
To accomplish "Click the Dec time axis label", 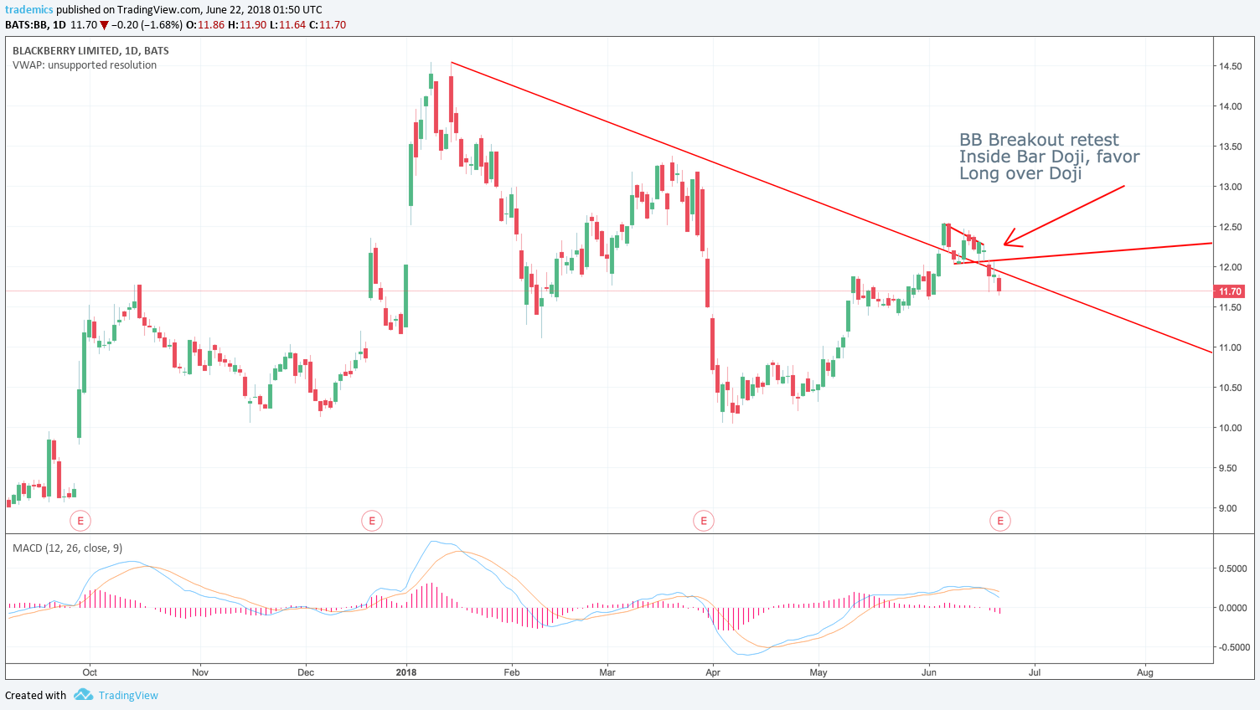I will pyautogui.click(x=306, y=672).
